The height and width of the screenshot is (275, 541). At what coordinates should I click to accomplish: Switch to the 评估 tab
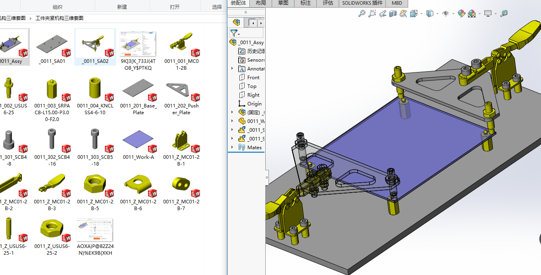(328, 3)
